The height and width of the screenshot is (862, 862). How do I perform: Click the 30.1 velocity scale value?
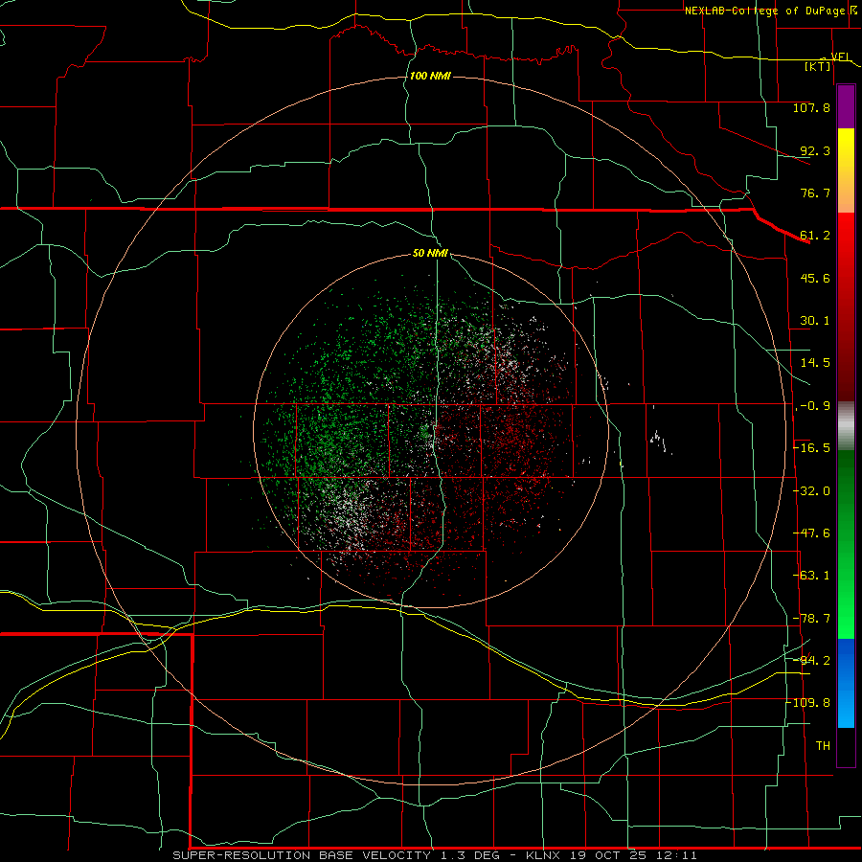coord(815,321)
